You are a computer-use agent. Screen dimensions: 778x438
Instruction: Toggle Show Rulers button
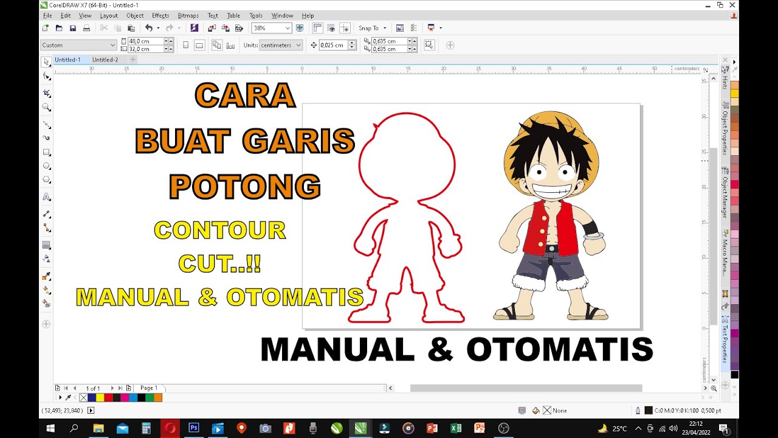click(317, 28)
